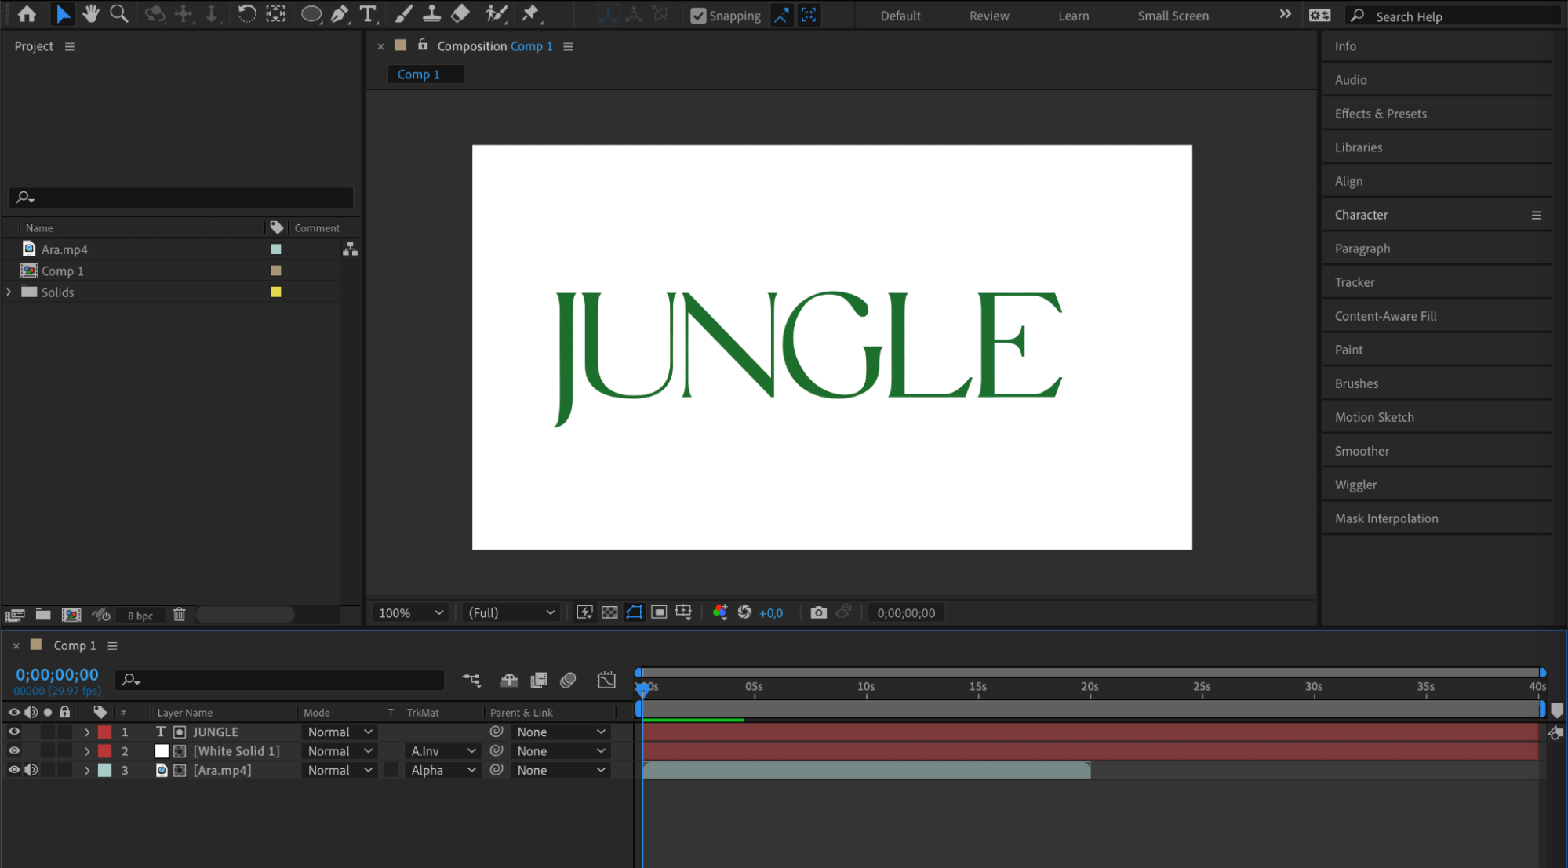The height and width of the screenshot is (868, 1568).
Task: Click the snapshot camera icon
Action: tap(818, 612)
